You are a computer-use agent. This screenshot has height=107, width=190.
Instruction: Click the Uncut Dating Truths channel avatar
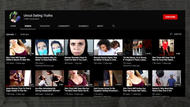coord(15,17)
